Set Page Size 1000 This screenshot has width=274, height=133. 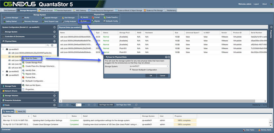[124, 105]
